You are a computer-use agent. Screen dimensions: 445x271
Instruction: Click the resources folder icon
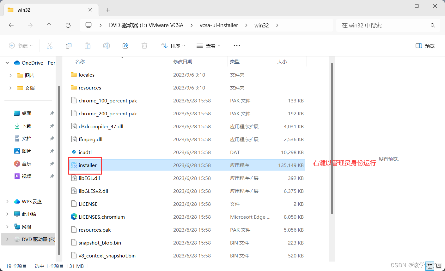pos(74,88)
